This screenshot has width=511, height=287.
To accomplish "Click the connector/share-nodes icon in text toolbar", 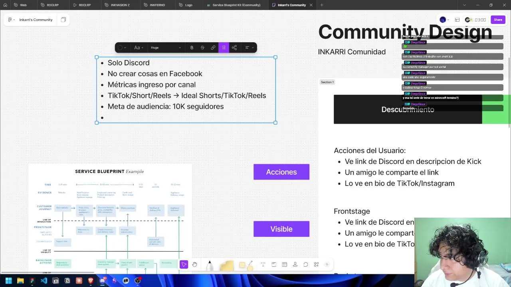I will [x=234, y=47].
